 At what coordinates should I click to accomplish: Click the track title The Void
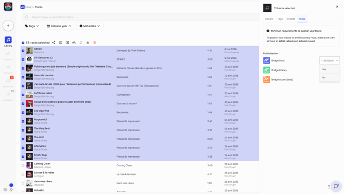39,137
